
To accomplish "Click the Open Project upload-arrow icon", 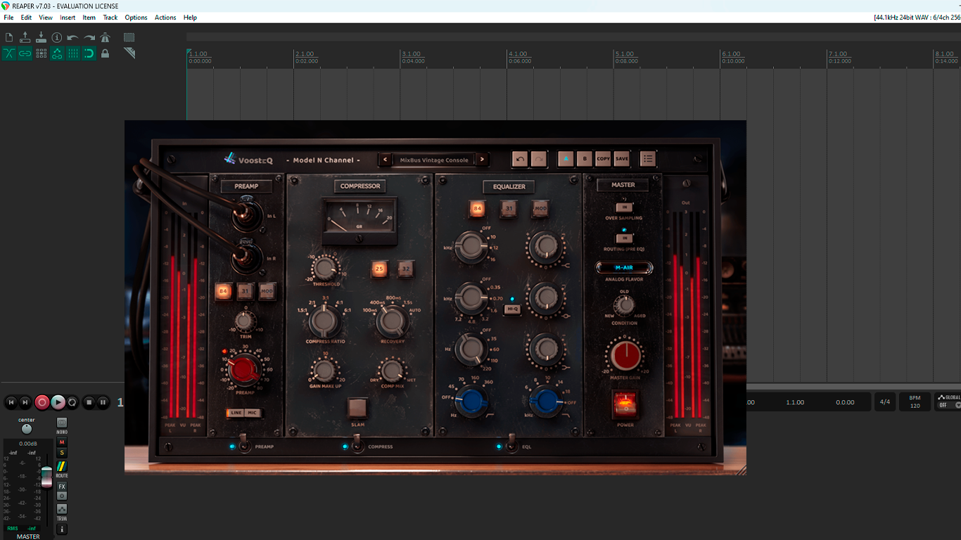I will click(25, 37).
